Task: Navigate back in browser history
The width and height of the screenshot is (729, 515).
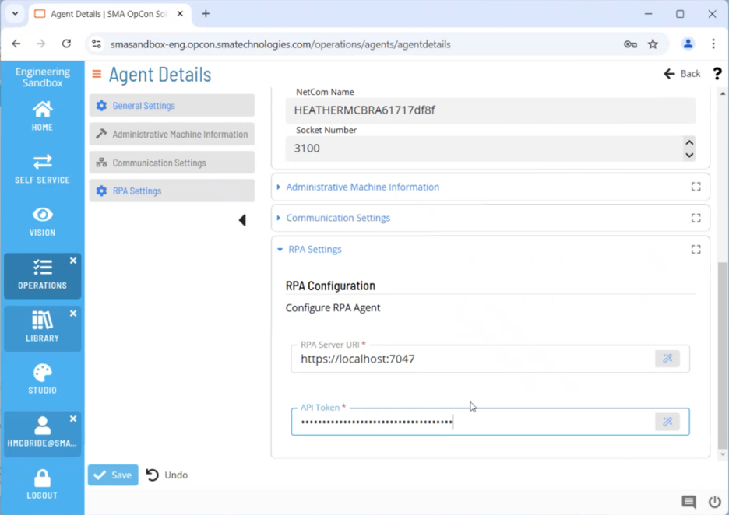Action: pos(16,44)
